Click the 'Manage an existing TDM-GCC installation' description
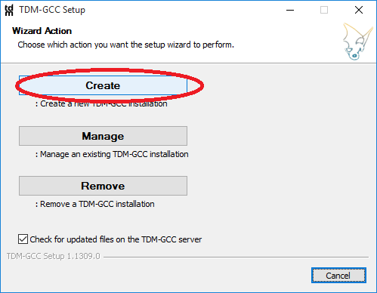The image size is (377, 293). coord(112,154)
